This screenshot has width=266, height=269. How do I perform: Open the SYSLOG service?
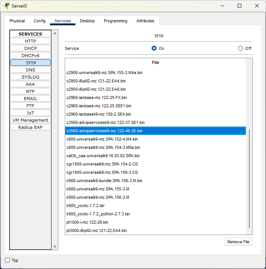pos(30,77)
